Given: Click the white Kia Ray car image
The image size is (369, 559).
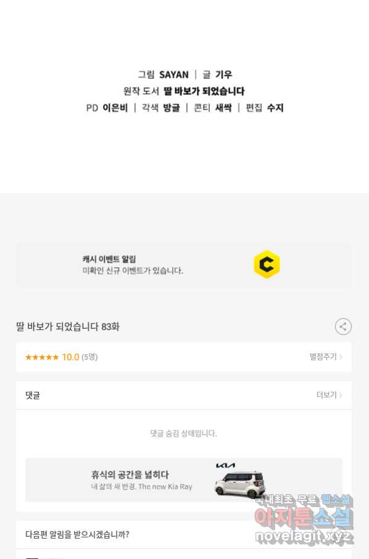Looking at the screenshot, I should [x=240, y=484].
